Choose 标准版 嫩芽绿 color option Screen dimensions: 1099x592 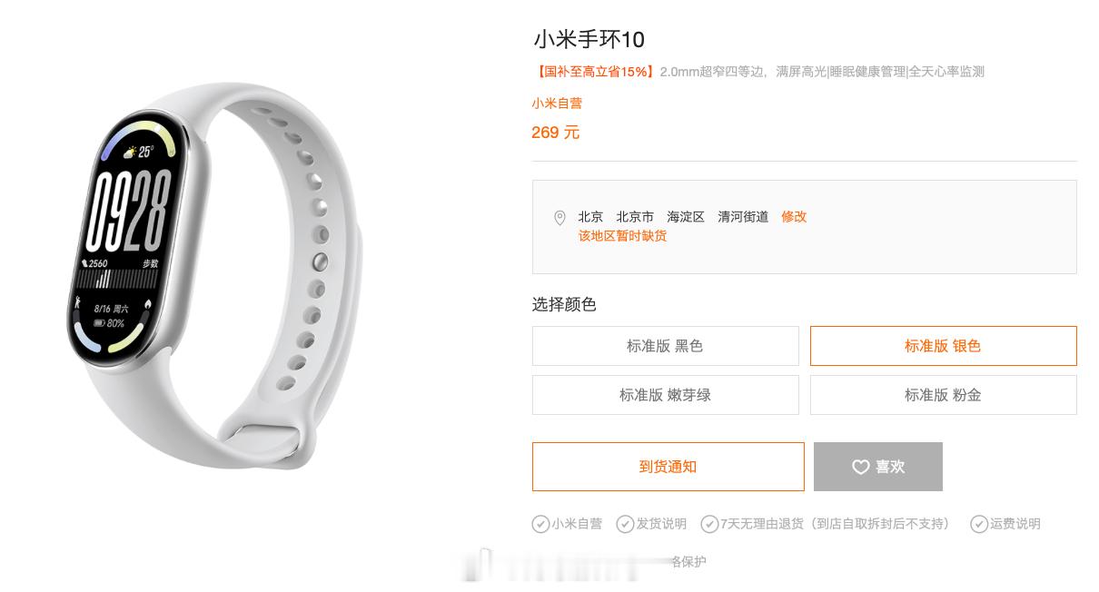(666, 395)
